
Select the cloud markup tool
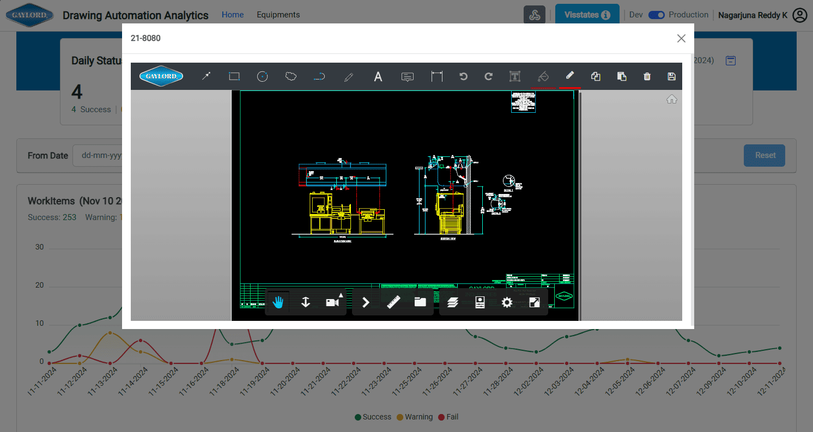coord(290,76)
